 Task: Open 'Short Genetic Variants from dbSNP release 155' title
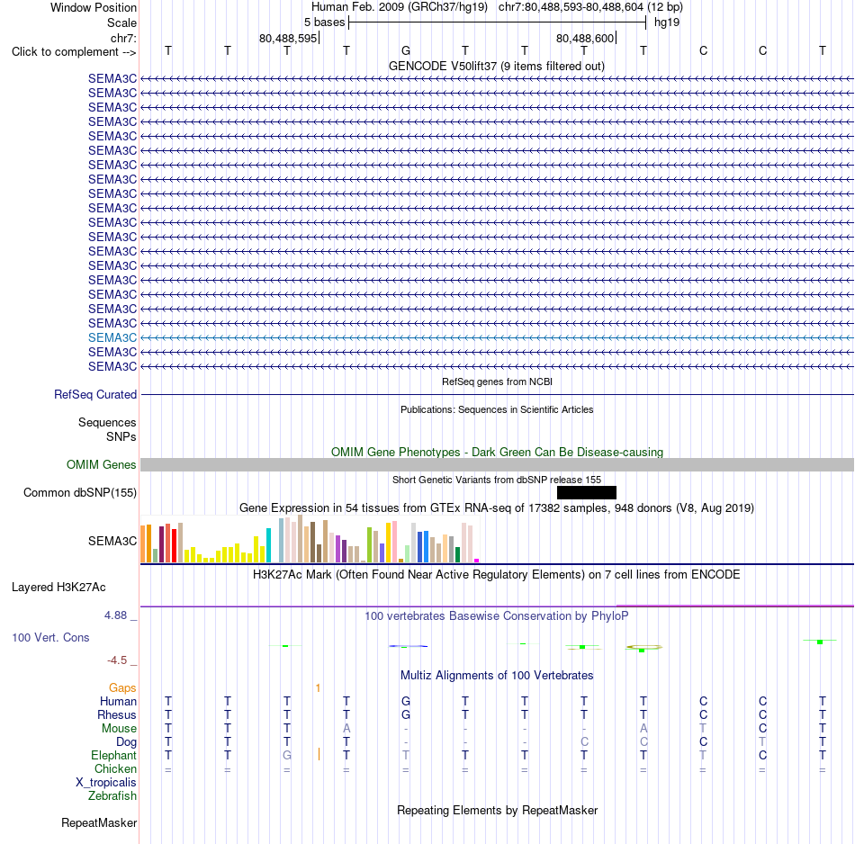497,480
